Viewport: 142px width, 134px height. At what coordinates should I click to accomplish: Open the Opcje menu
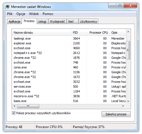tap(21, 14)
